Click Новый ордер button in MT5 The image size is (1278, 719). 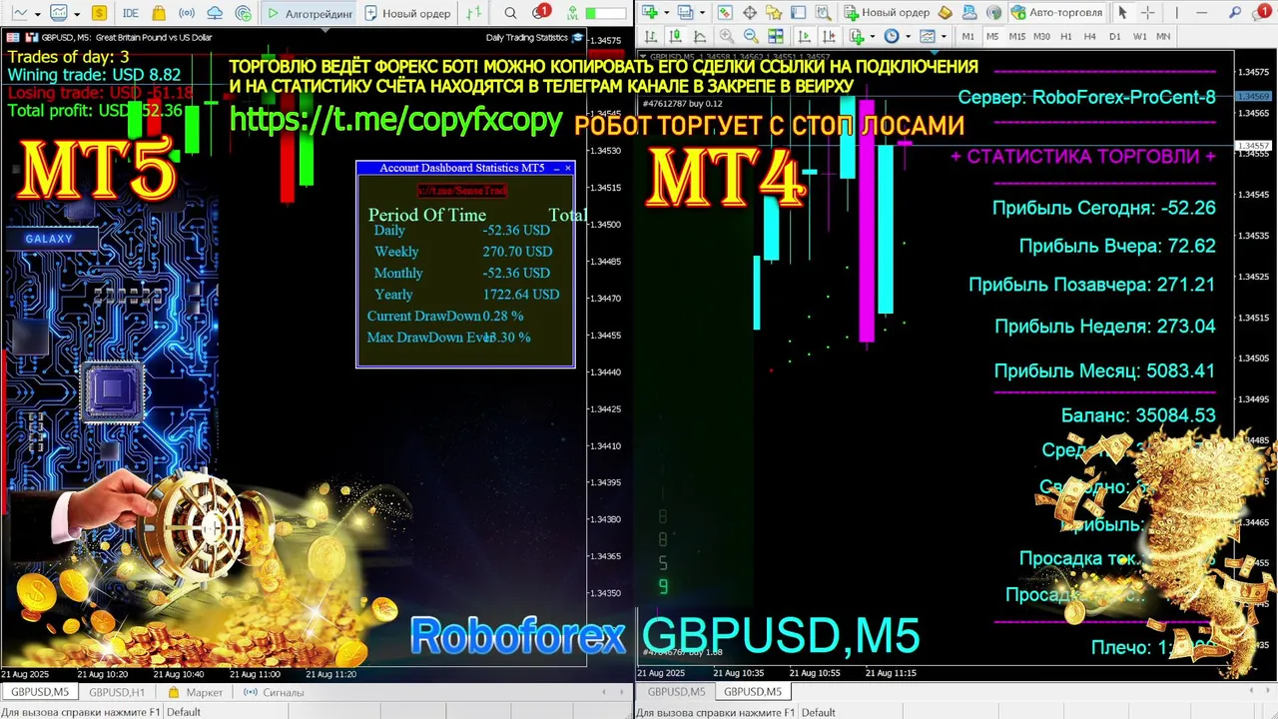point(408,13)
